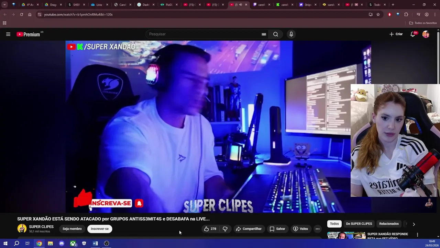This screenshot has height=248, width=440.
Task: Share video via Compartilhar
Action: point(249,229)
